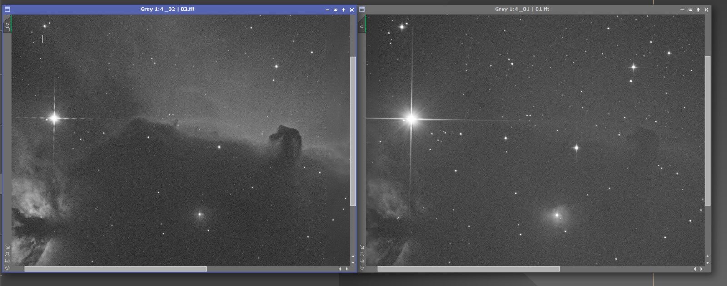Click vertical scrollbar thumb of 01.fit
Viewport: 727px width, 286px height.
click(x=707, y=131)
